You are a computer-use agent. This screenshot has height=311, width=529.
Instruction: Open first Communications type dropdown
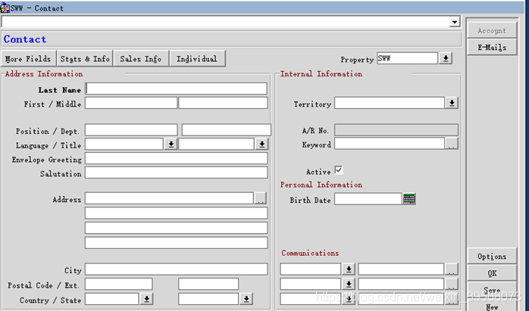(x=349, y=269)
